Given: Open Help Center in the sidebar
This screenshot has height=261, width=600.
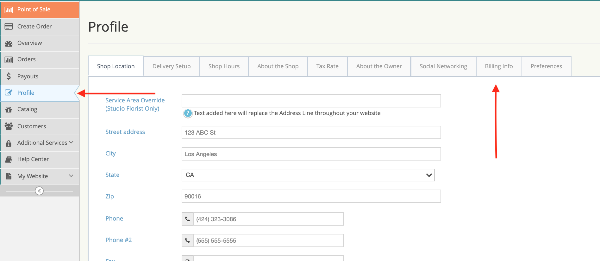Looking at the screenshot, I should 40,159.
